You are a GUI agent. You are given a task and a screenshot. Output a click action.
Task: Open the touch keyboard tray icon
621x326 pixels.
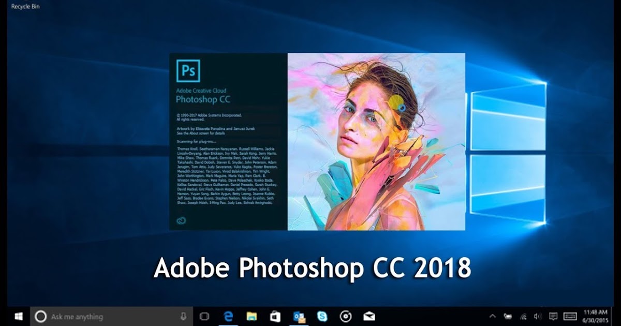[x=570, y=316]
